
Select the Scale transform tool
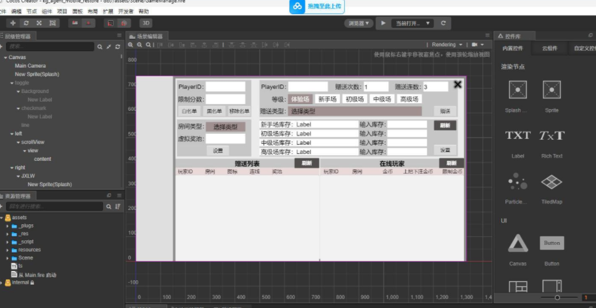click(x=39, y=23)
